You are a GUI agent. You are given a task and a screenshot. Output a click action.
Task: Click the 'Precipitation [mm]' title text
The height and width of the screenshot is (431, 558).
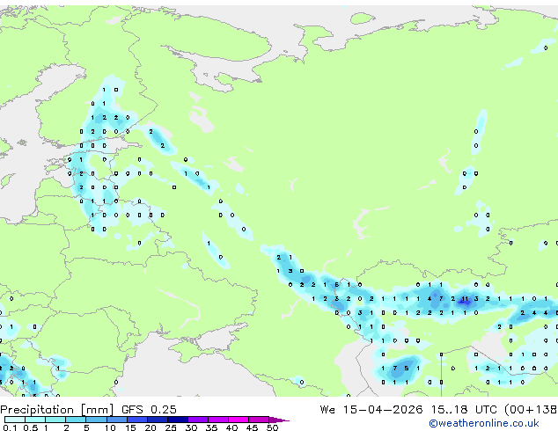56,410
